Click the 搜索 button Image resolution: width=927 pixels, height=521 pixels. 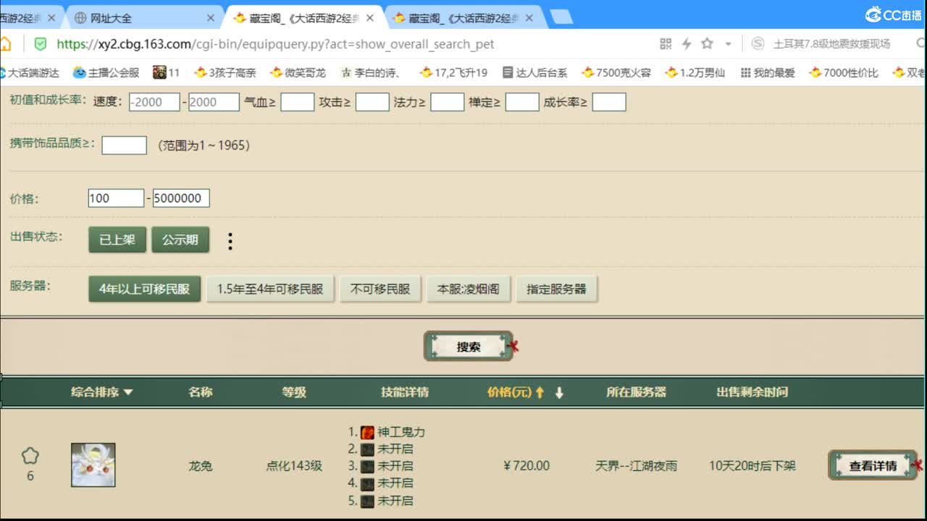coord(469,347)
